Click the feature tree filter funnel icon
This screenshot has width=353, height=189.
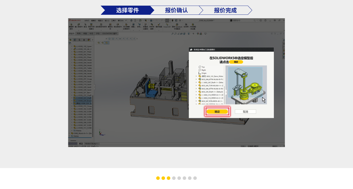70,43
